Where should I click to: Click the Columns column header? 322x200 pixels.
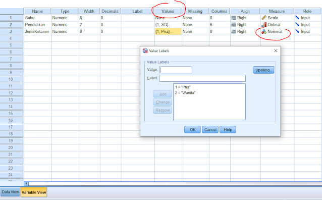pos(220,11)
